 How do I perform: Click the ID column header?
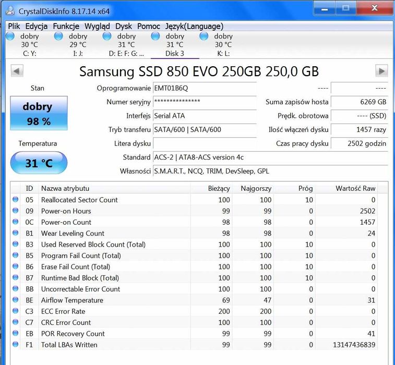29,188
